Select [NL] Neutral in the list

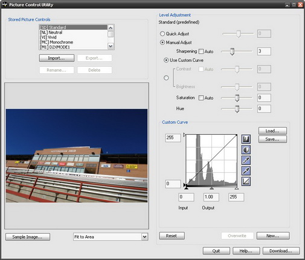(73, 32)
